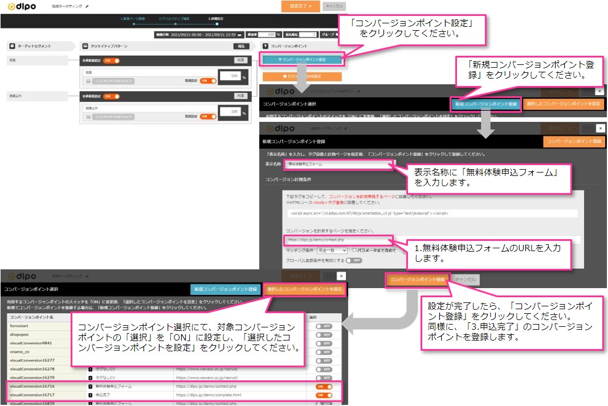This screenshot has height=406, width=608.
Task: Click tag icon in visualConversion16279 row
Action: coord(91,378)
